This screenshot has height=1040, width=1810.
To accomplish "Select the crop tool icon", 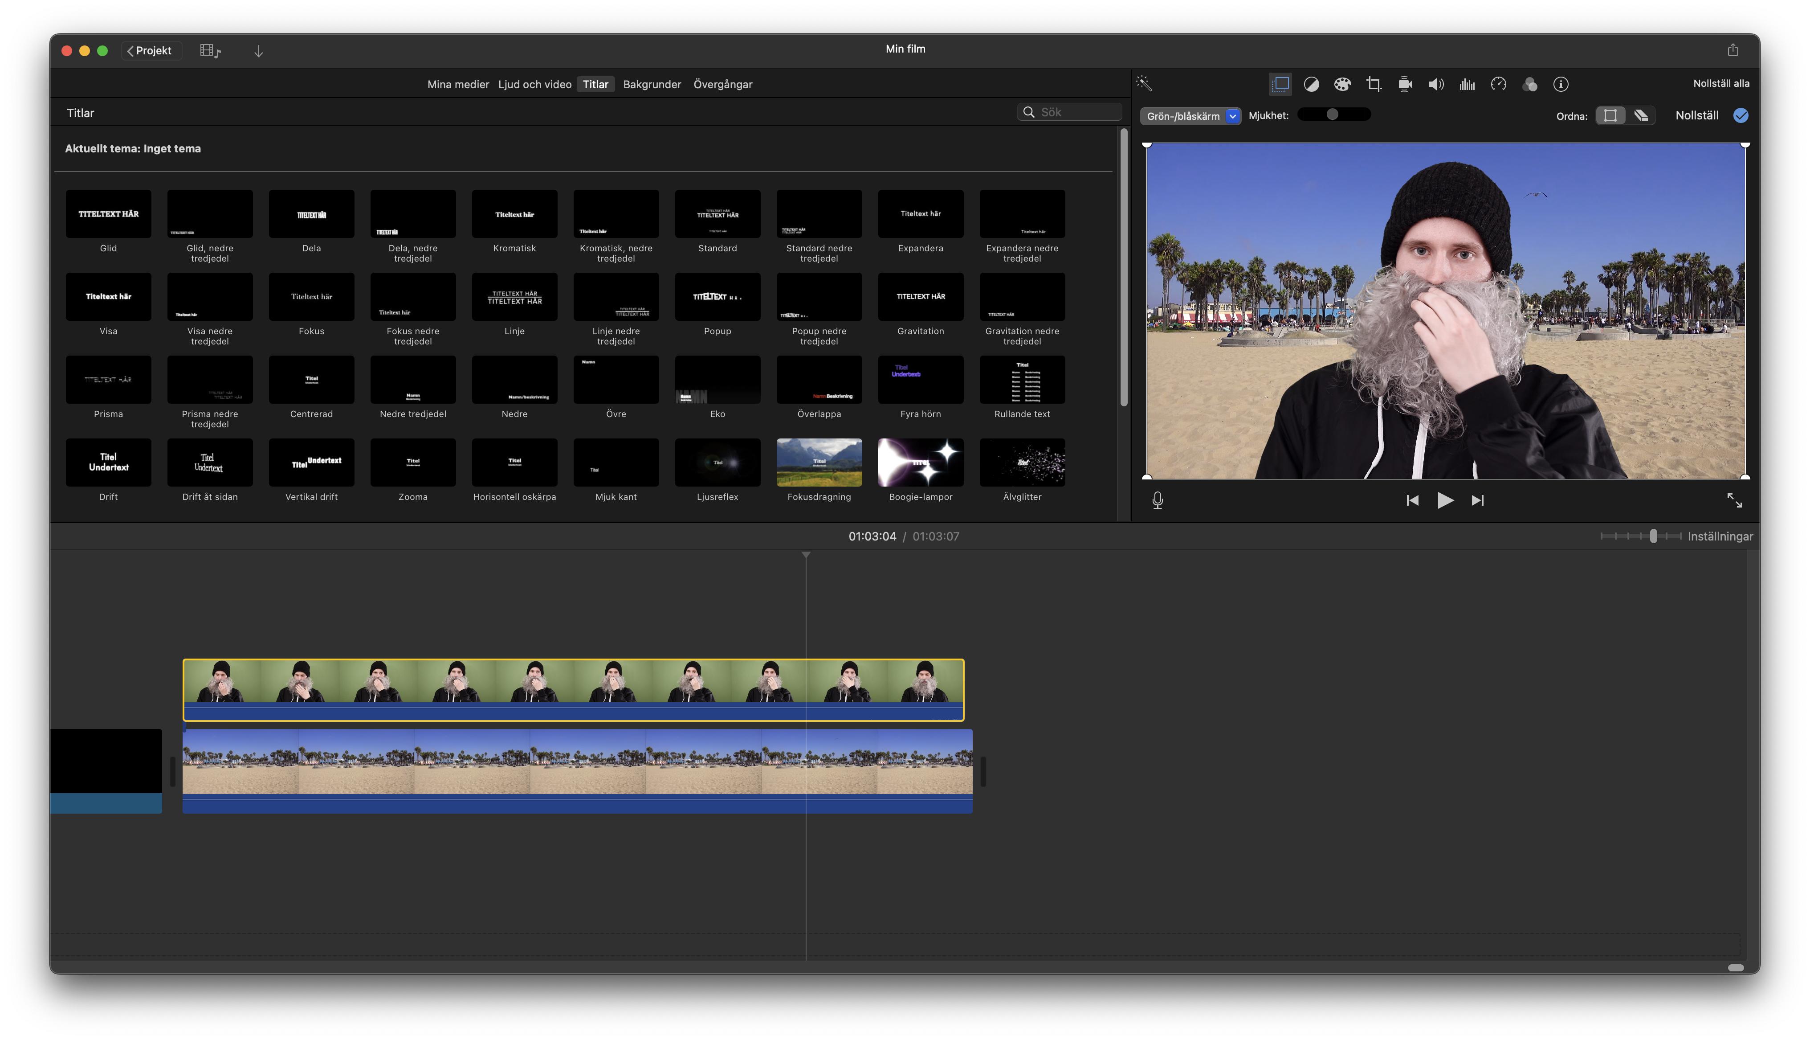I will (1373, 84).
